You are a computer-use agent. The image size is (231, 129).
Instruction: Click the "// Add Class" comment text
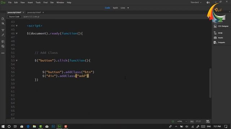click(x=46, y=53)
